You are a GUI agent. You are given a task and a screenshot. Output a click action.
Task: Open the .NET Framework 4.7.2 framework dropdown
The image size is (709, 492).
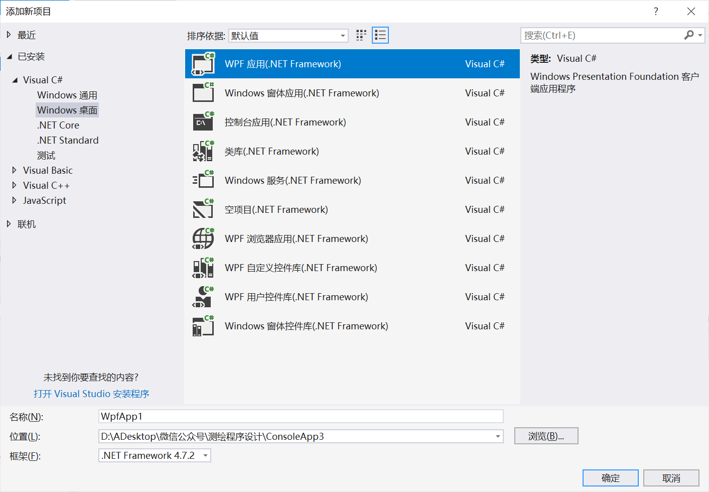click(x=155, y=455)
